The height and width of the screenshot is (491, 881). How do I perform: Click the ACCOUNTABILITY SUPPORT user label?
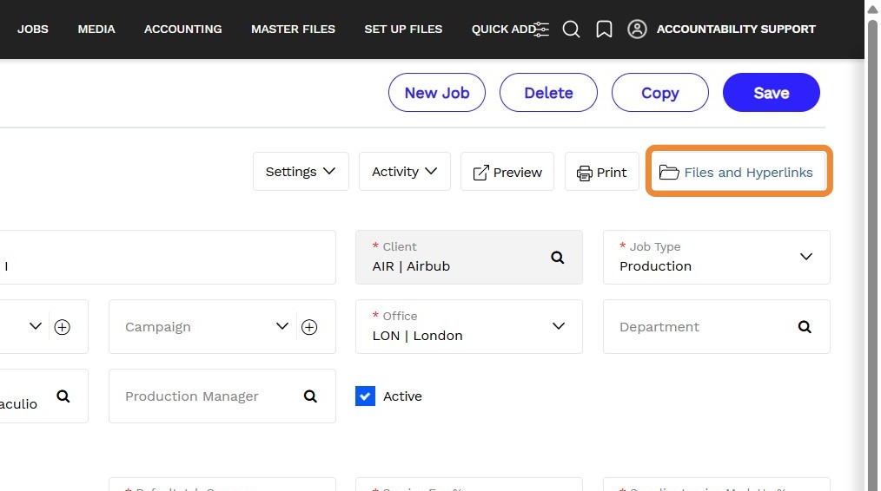[x=736, y=29]
